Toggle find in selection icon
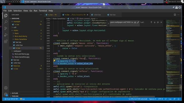184x103 pixels. (158, 22)
